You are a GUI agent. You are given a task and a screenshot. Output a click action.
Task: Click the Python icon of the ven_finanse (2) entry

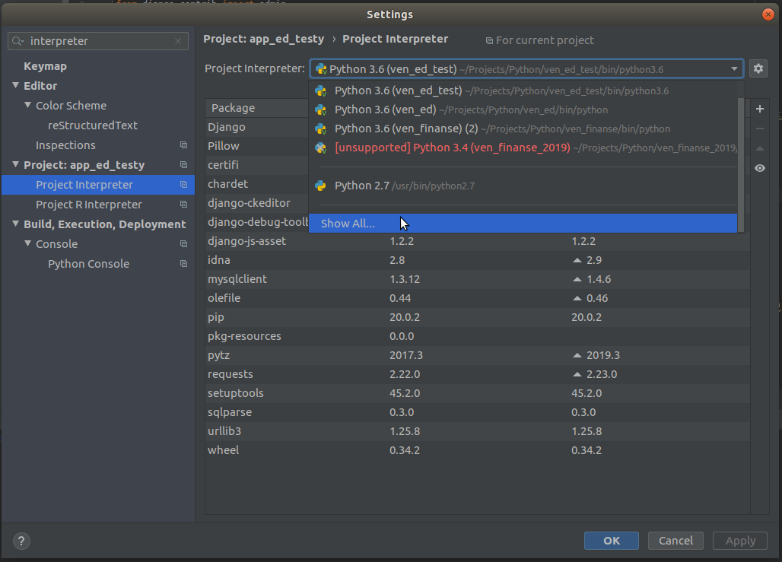[x=321, y=129]
